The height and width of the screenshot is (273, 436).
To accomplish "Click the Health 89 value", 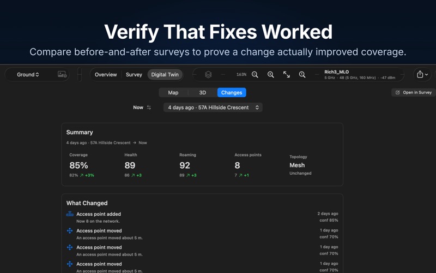I will 130,165.
